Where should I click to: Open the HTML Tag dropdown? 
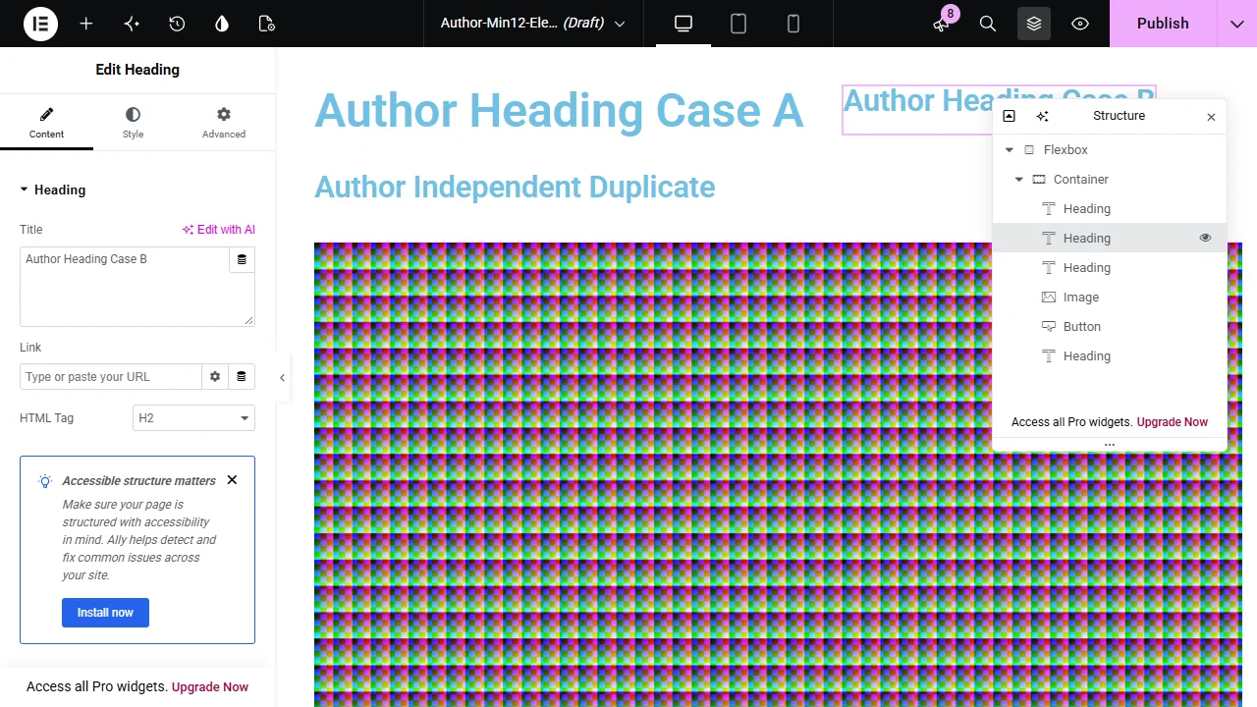click(193, 418)
